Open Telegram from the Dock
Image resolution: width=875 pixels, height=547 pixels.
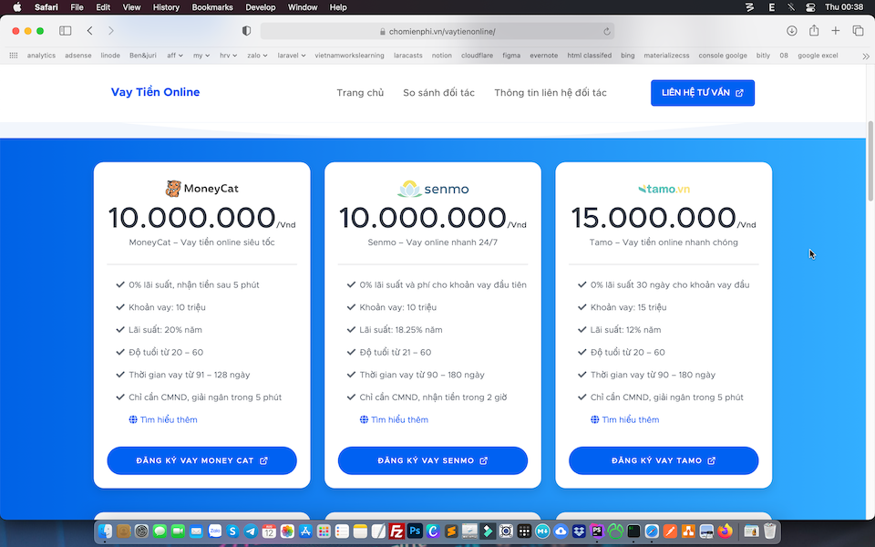click(251, 532)
